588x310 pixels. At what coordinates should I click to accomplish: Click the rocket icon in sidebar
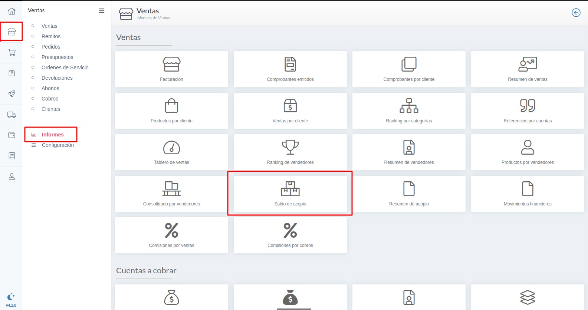(x=12, y=94)
